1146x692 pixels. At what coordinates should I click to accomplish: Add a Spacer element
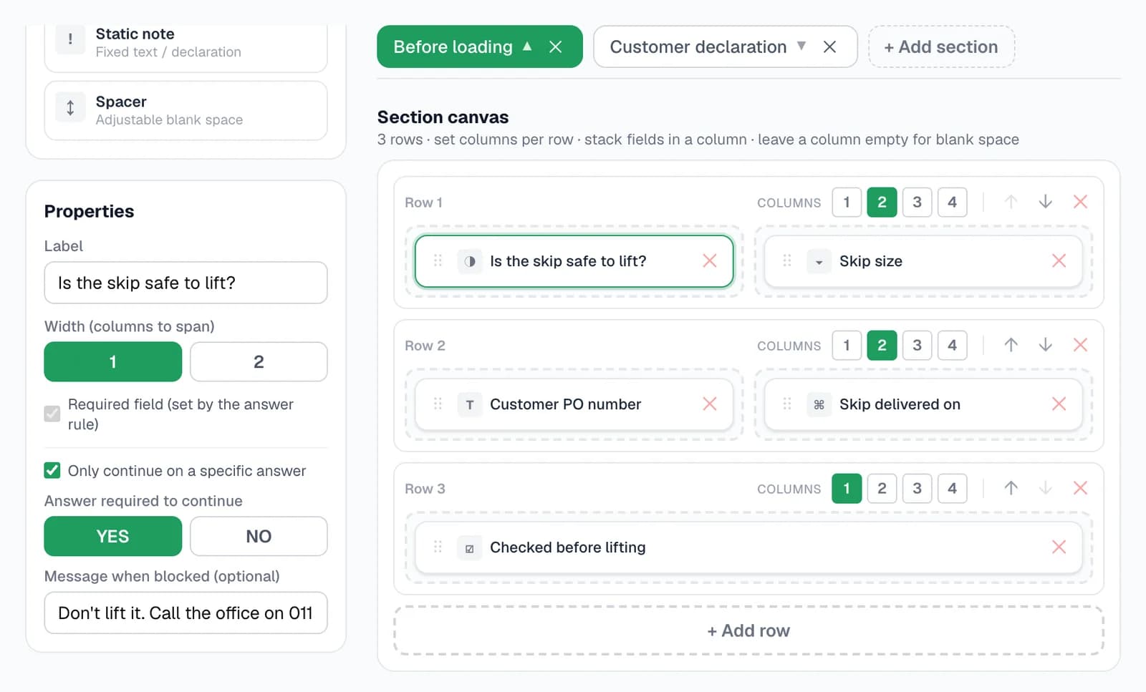tap(186, 110)
